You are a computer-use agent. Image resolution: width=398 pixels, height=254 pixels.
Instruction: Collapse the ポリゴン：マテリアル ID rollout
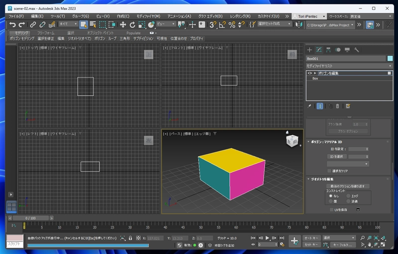point(308,142)
